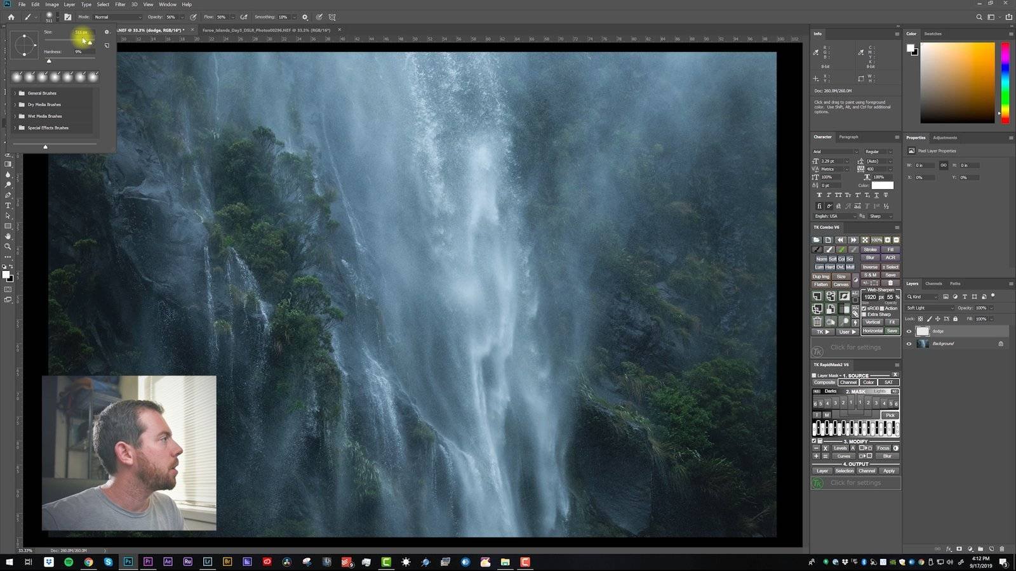Open the Soft Light blend mode dropdown

point(930,308)
